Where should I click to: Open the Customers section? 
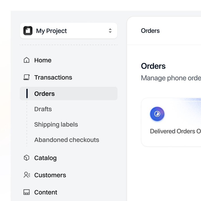tap(50, 175)
